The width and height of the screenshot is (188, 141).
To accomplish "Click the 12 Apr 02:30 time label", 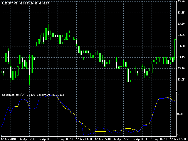I will click(x=27, y=139).
